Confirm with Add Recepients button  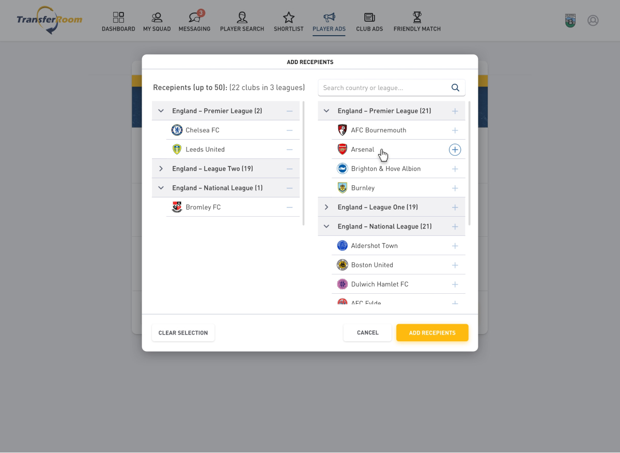tap(432, 333)
